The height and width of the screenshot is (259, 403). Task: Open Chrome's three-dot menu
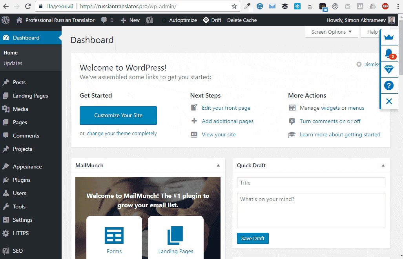(x=398, y=6)
